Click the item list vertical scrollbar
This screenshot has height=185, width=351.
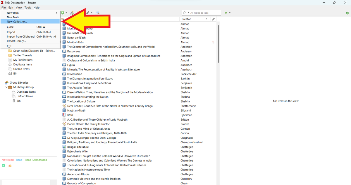(218, 44)
